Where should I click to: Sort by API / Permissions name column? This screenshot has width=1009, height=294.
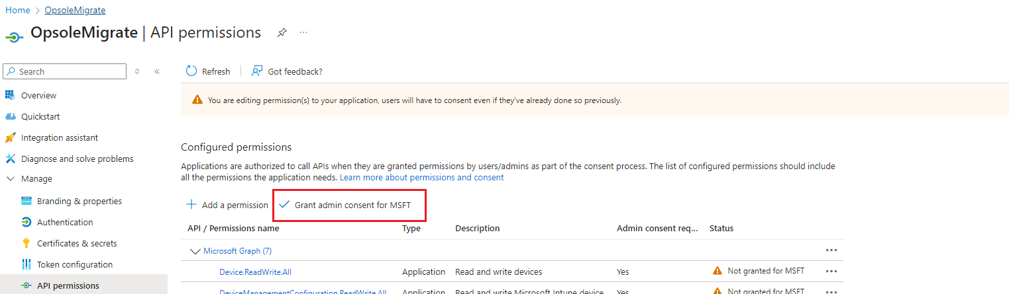[233, 228]
